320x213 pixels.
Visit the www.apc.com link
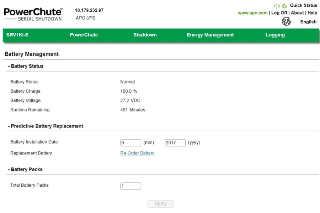point(252,13)
